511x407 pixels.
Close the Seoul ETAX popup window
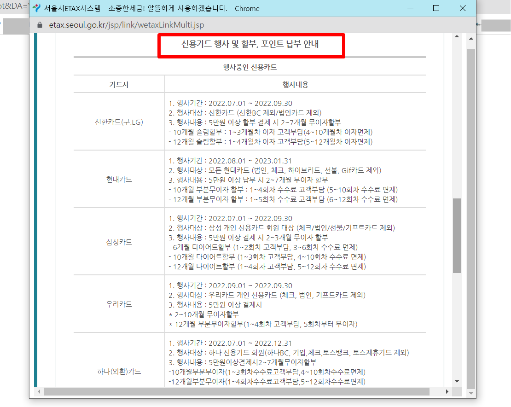tap(463, 8)
